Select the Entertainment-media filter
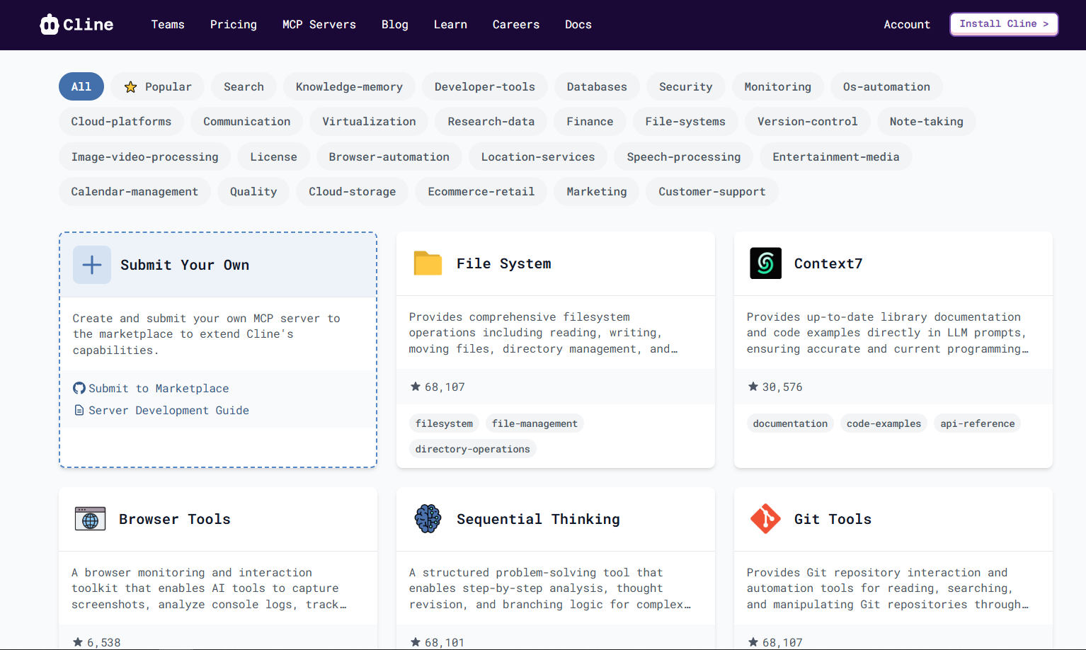Viewport: 1086px width, 650px height. [836, 156]
